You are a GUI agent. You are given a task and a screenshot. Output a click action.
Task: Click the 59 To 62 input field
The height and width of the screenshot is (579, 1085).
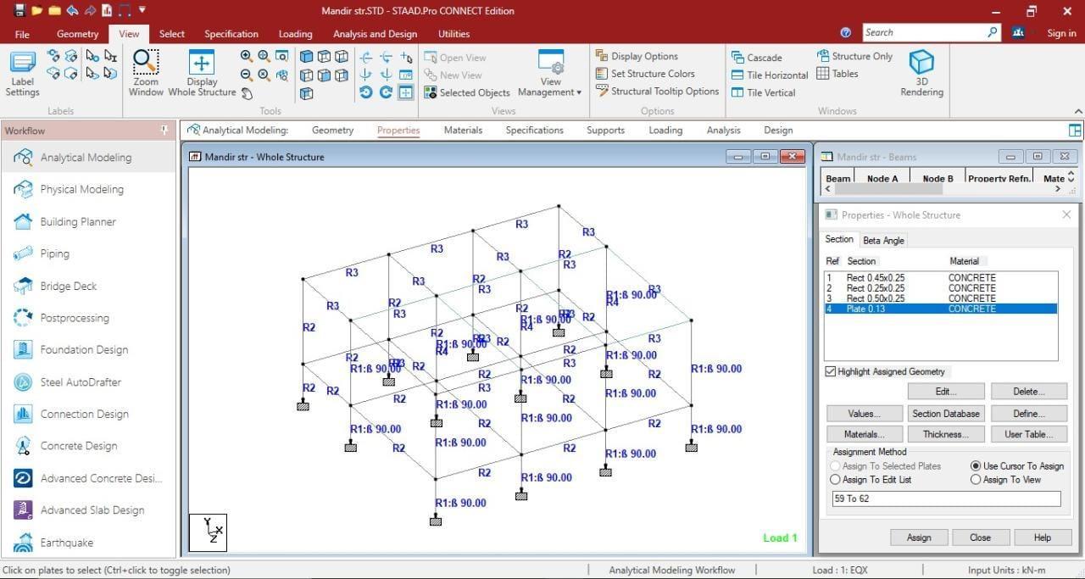pos(946,498)
